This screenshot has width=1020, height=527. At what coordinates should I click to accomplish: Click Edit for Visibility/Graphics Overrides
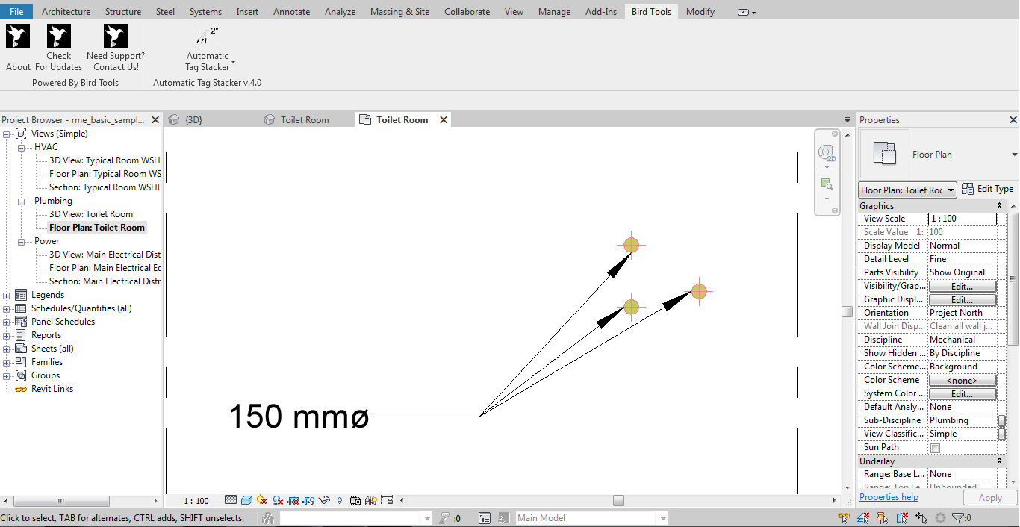(962, 286)
